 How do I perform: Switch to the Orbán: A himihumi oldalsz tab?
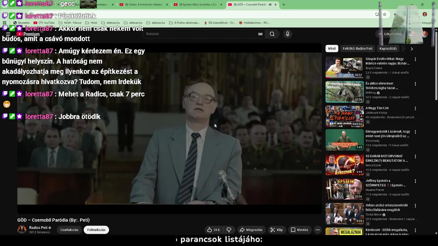pos(144,4)
